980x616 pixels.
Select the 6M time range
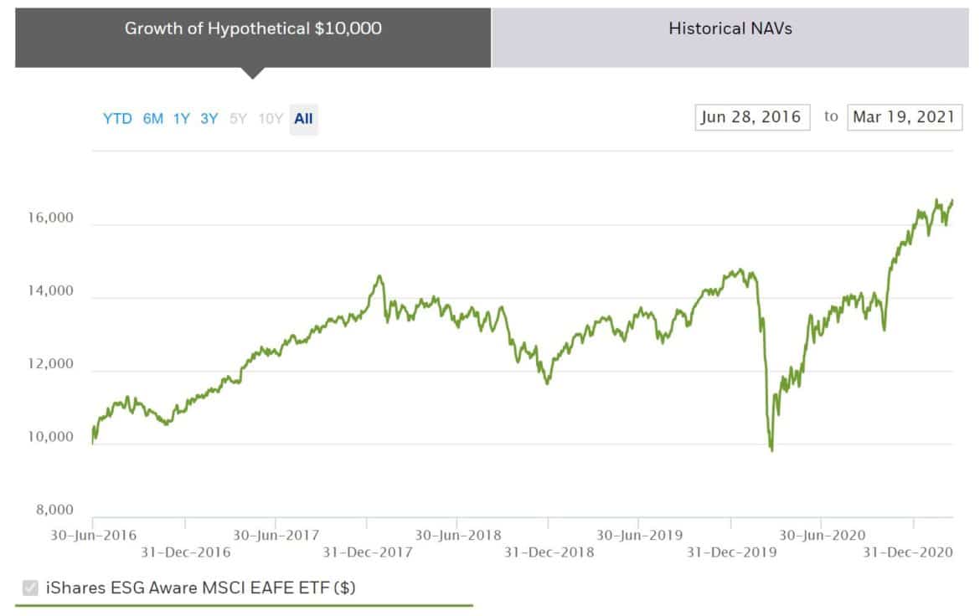coord(153,119)
